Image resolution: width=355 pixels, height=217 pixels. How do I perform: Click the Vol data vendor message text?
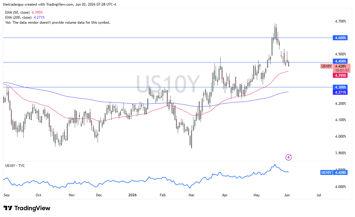pyautogui.click(x=58, y=22)
